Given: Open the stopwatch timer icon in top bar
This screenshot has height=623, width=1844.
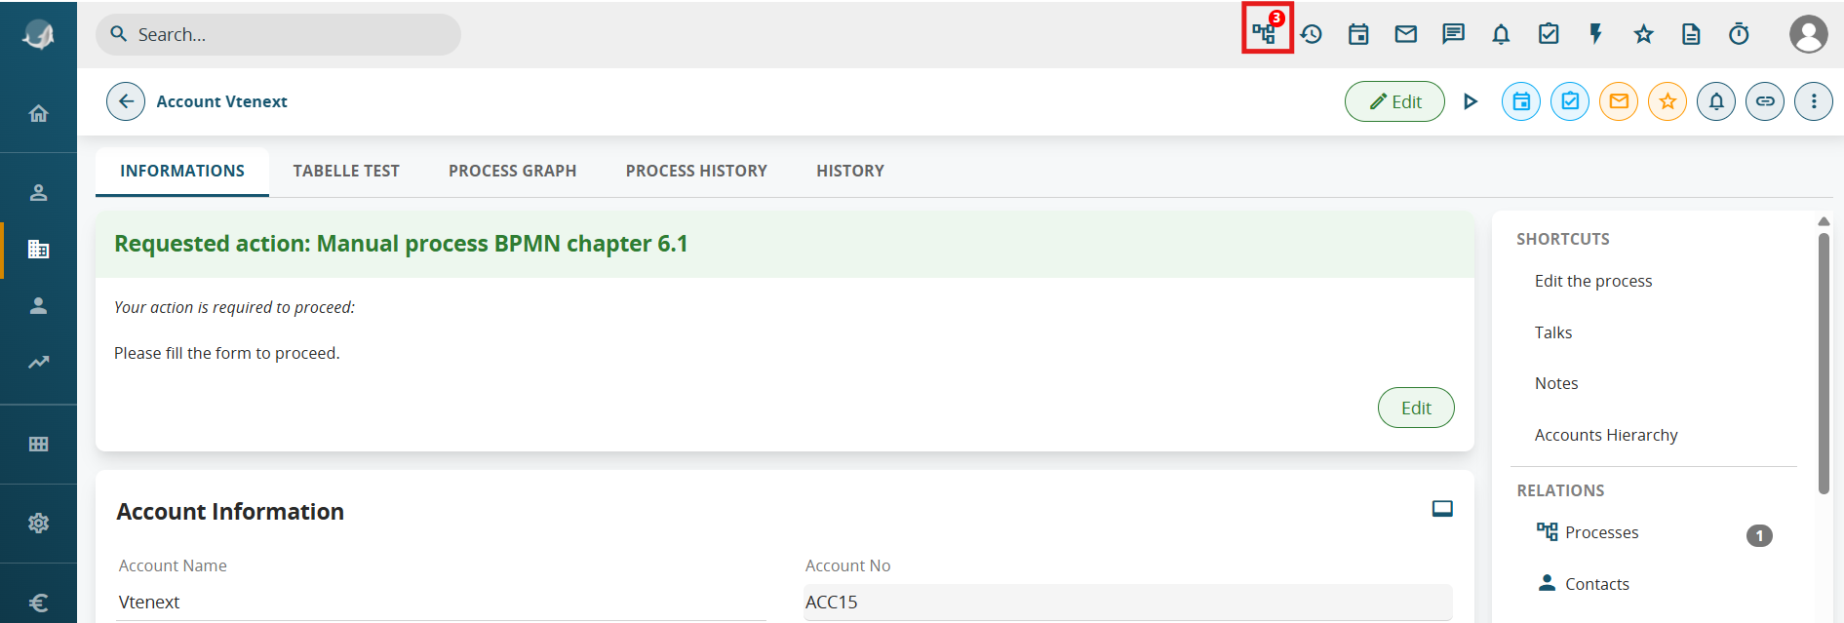Looking at the screenshot, I should (x=1739, y=34).
